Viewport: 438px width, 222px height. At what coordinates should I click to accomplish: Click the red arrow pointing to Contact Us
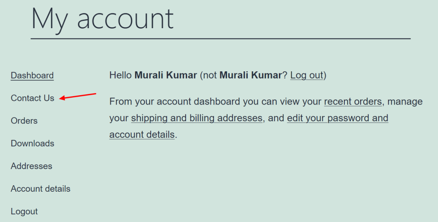(78, 96)
